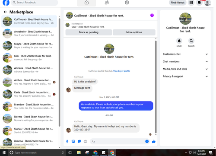Click the voice clip microphone icon
The height and width of the screenshot is (156, 216).
click(x=67, y=141)
